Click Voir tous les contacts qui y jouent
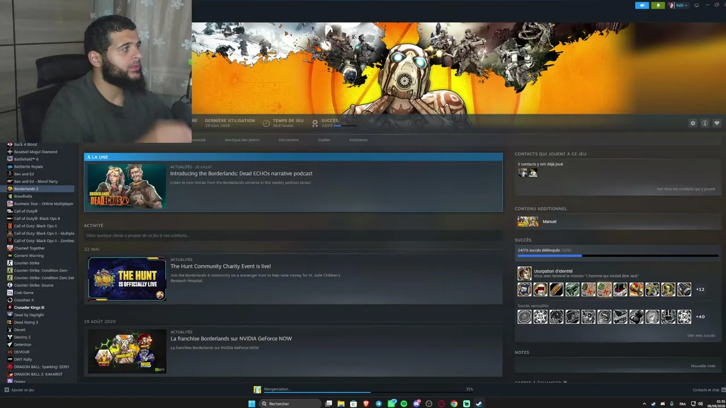 686,189
